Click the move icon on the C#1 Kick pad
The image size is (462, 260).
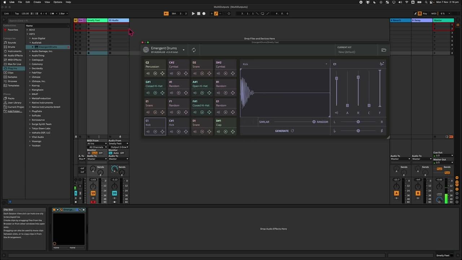pos(186,131)
